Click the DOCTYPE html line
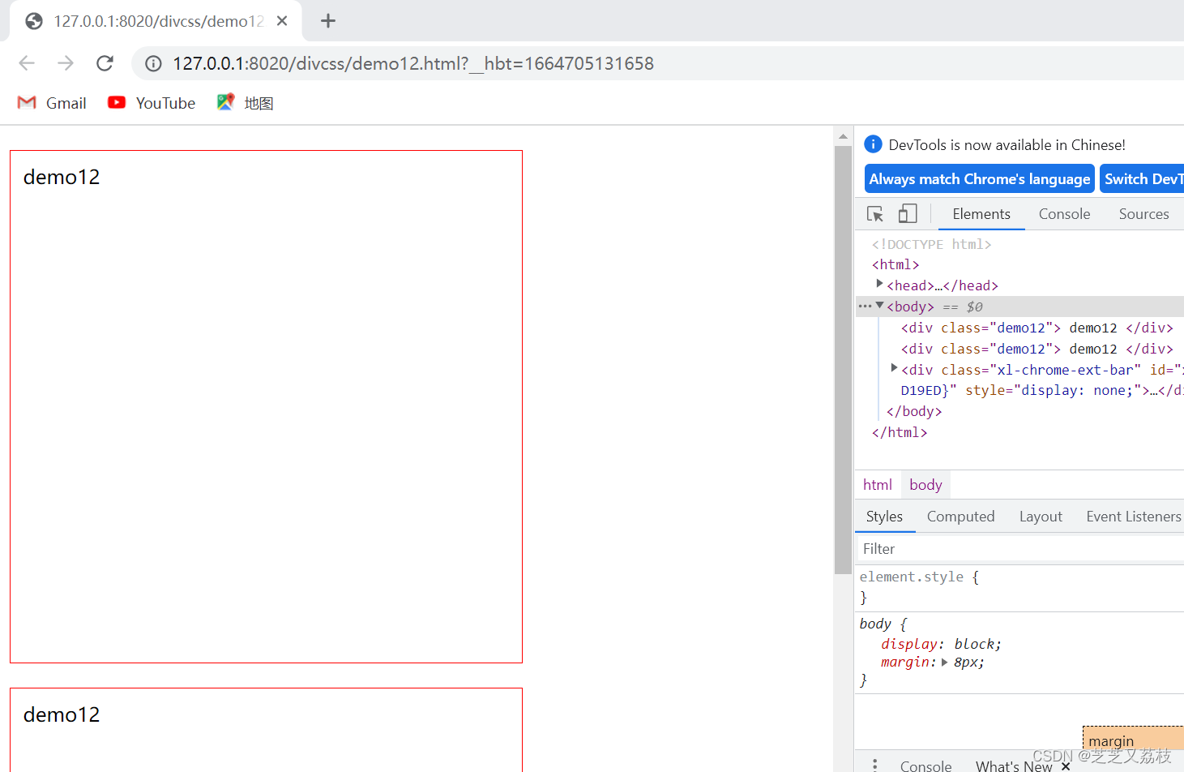 click(931, 244)
